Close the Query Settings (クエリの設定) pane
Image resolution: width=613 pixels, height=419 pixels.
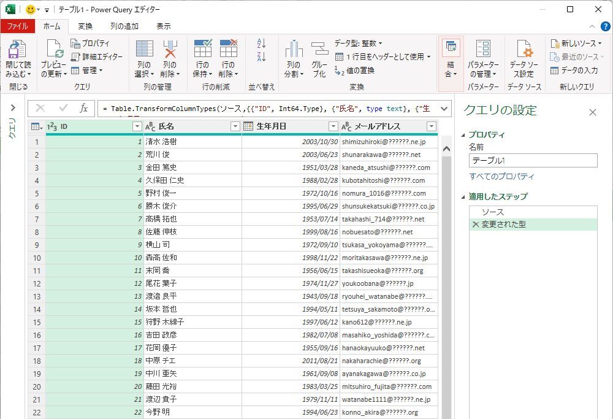click(593, 113)
